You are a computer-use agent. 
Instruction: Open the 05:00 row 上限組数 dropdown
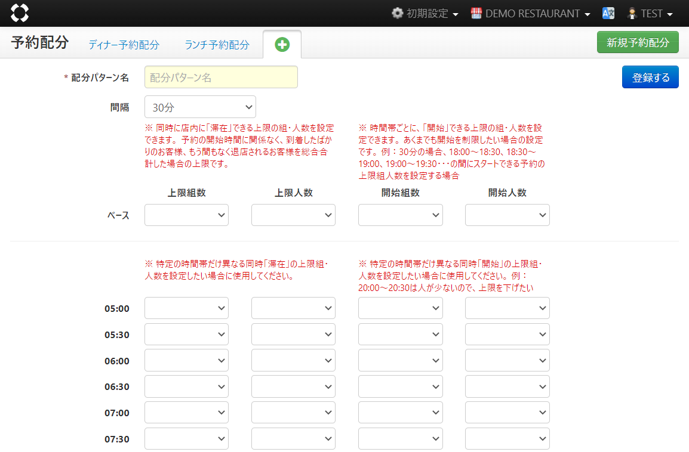(x=186, y=308)
